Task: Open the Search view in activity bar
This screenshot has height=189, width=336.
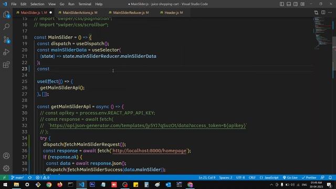Action: [x=6, y=27]
